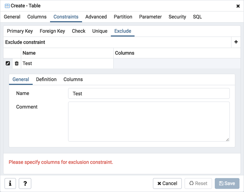Close the Create - Table dialog
This screenshot has height=192, width=244.
coord(238,6)
